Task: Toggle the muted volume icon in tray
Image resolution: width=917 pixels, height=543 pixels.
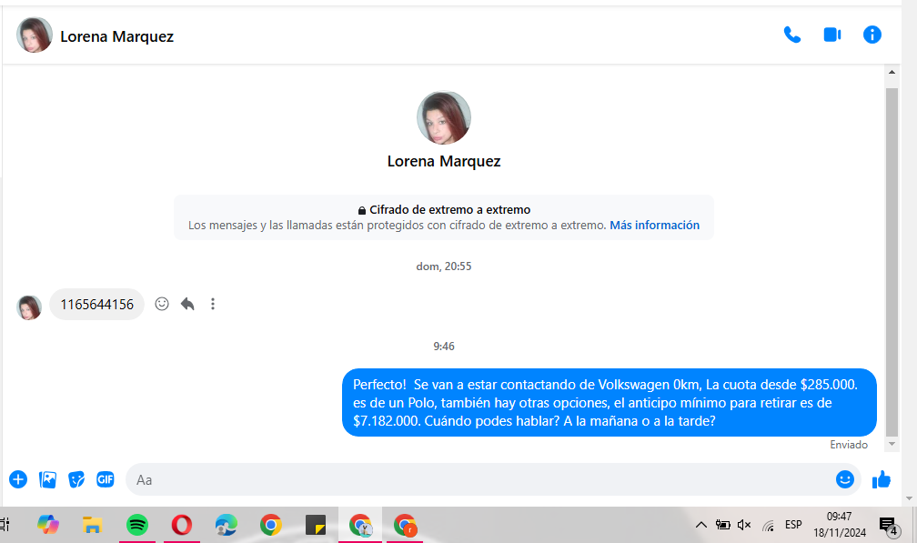Action: point(744,525)
